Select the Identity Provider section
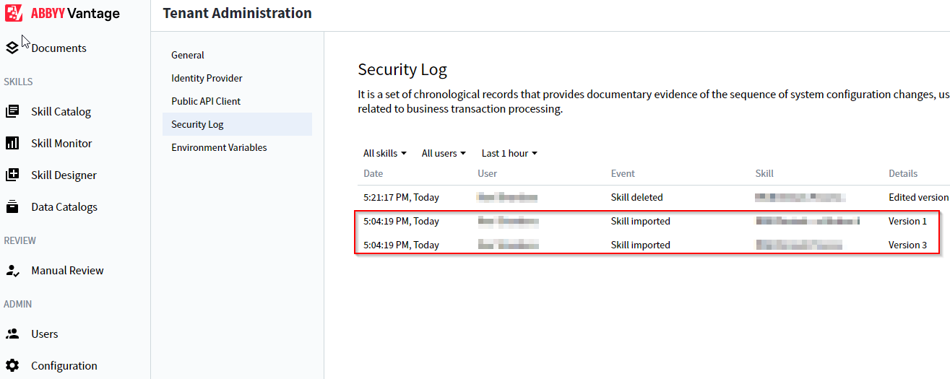Image resolution: width=950 pixels, height=379 pixels. point(207,78)
